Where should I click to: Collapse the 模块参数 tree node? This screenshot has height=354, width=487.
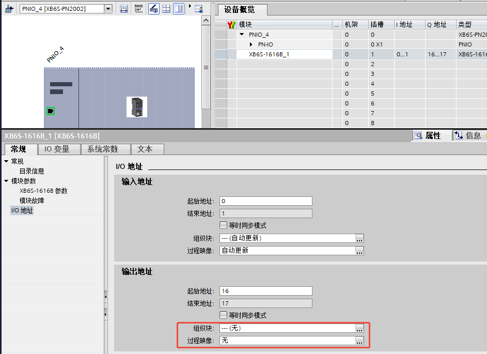point(6,181)
